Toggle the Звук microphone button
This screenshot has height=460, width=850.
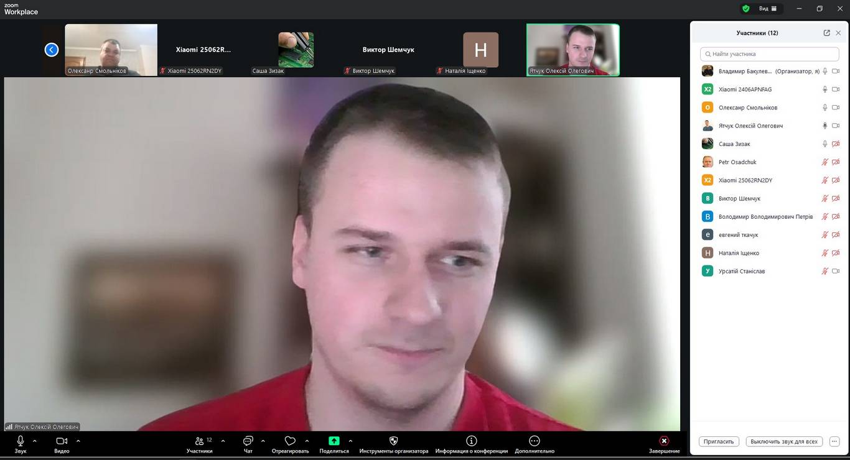[21, 441]
